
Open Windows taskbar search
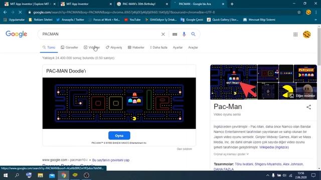tap(17, 175)
